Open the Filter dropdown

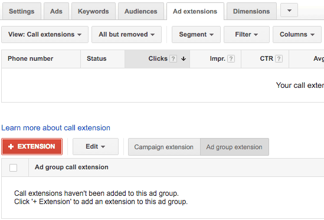click(247, 34)
